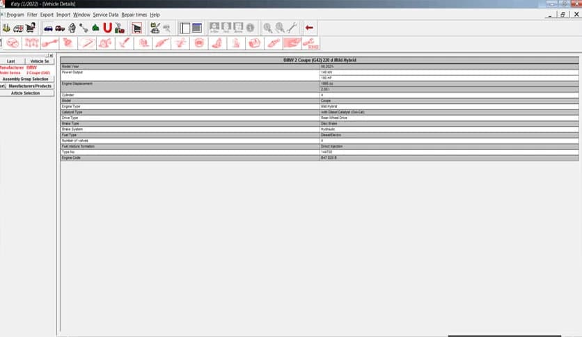The image size is (582, 337).
Task: Click the blue passenger car icon
Action: click(48, 28)
